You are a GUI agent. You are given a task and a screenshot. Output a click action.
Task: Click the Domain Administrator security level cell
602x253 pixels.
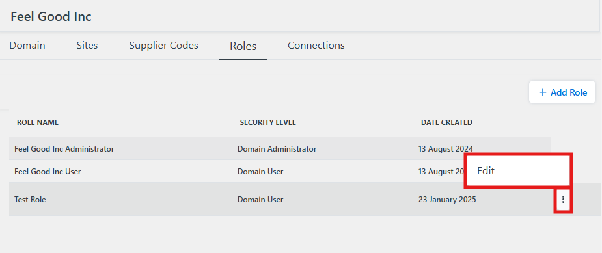pyautogui.click(x=277, y=148)
